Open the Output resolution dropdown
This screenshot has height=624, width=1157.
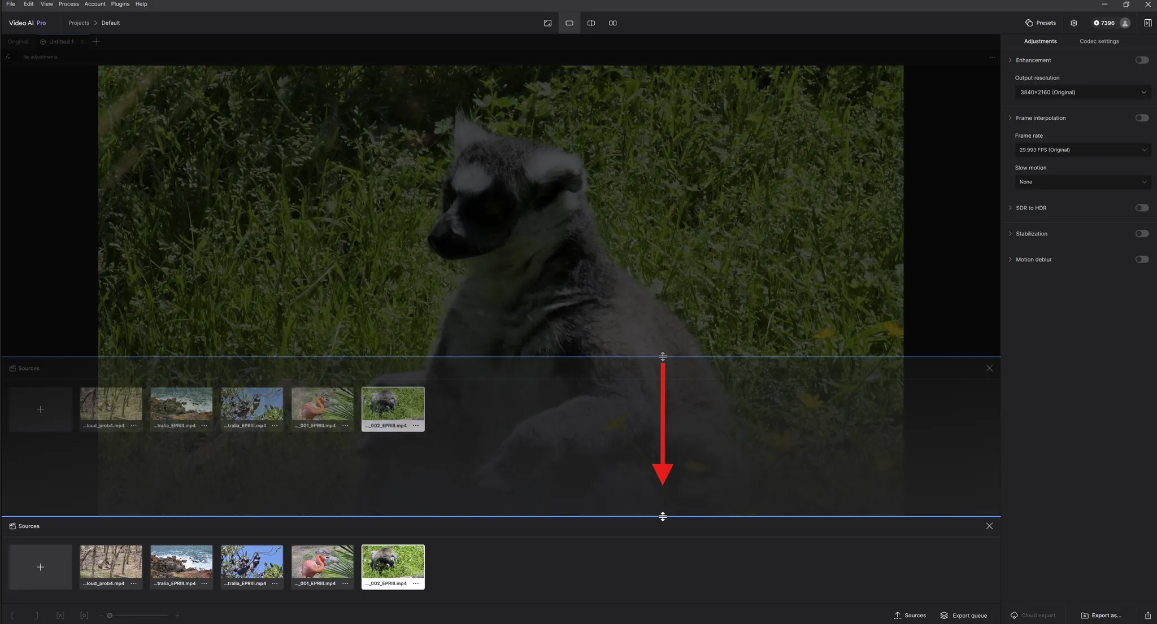[x=1082, y=92]
